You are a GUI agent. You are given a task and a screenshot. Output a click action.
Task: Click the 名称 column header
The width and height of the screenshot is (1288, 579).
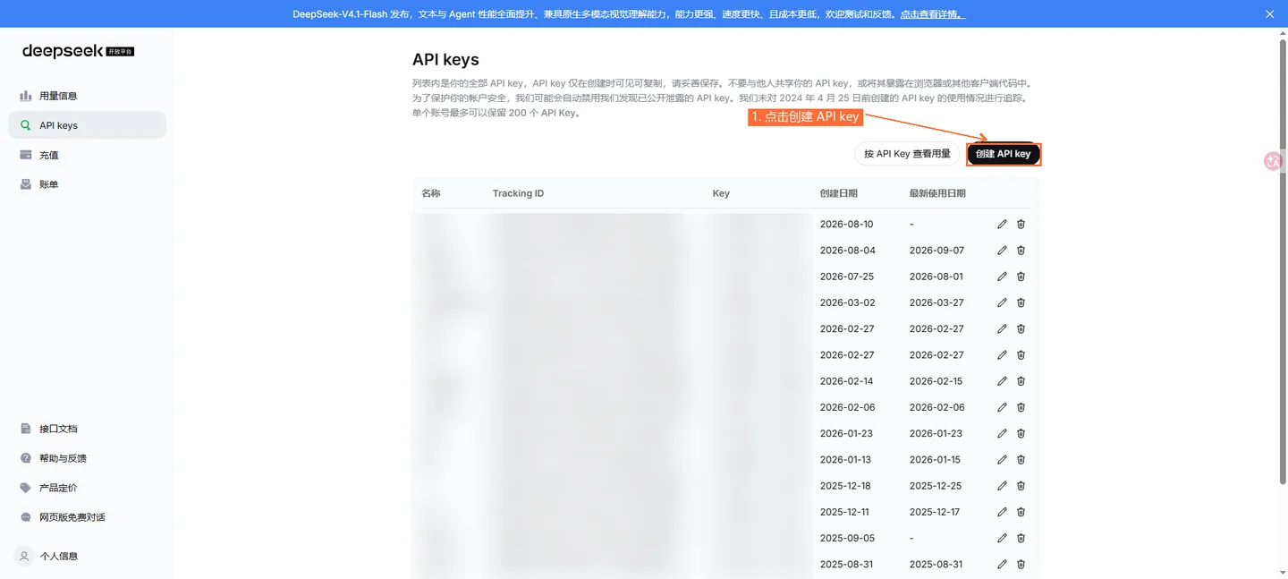[431, 193]
